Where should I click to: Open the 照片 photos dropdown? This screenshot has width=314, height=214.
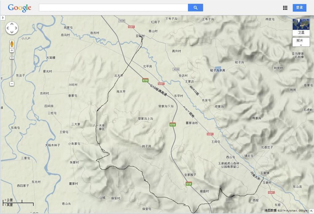[x=301, y=42]
